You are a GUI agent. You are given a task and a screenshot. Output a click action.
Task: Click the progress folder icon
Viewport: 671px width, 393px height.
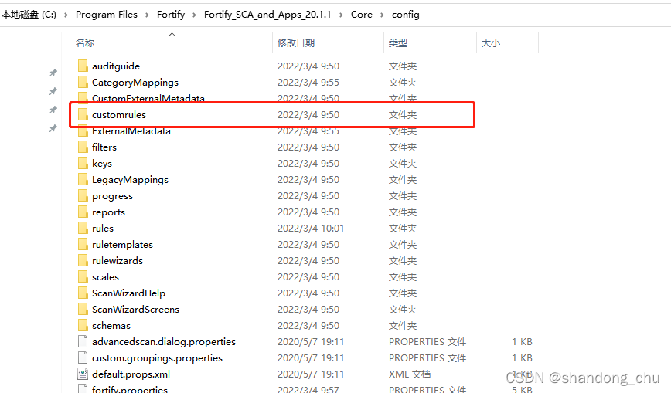[83, 196]
